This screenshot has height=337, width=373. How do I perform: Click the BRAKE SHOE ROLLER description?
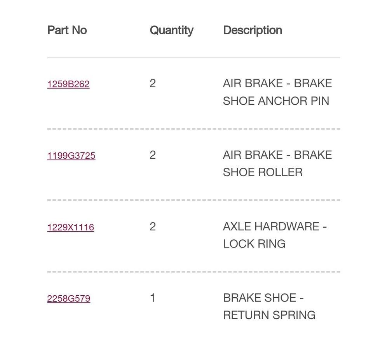click(277, 163)
